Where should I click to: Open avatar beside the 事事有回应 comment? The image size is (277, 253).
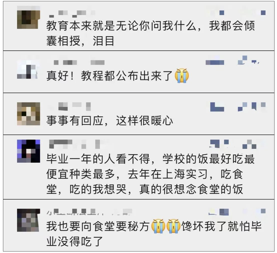point(29,114)
